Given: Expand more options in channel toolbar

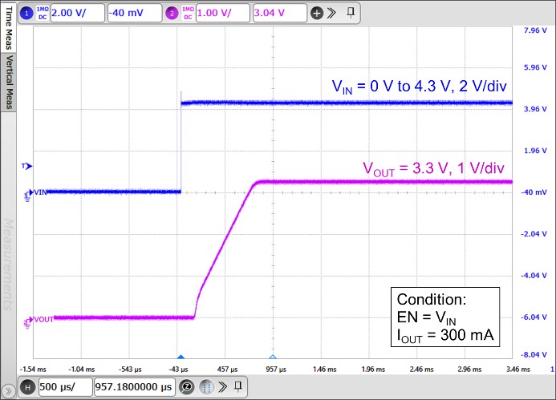Looking at the screenshot, I should (x=332, y=13).
